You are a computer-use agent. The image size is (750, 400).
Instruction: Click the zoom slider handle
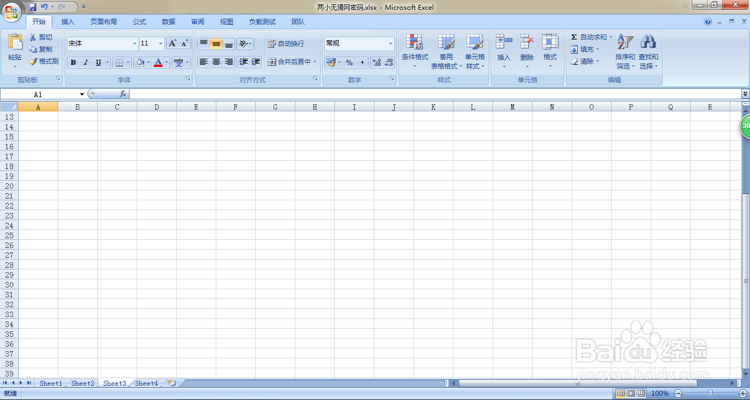[x=710, y=393]
